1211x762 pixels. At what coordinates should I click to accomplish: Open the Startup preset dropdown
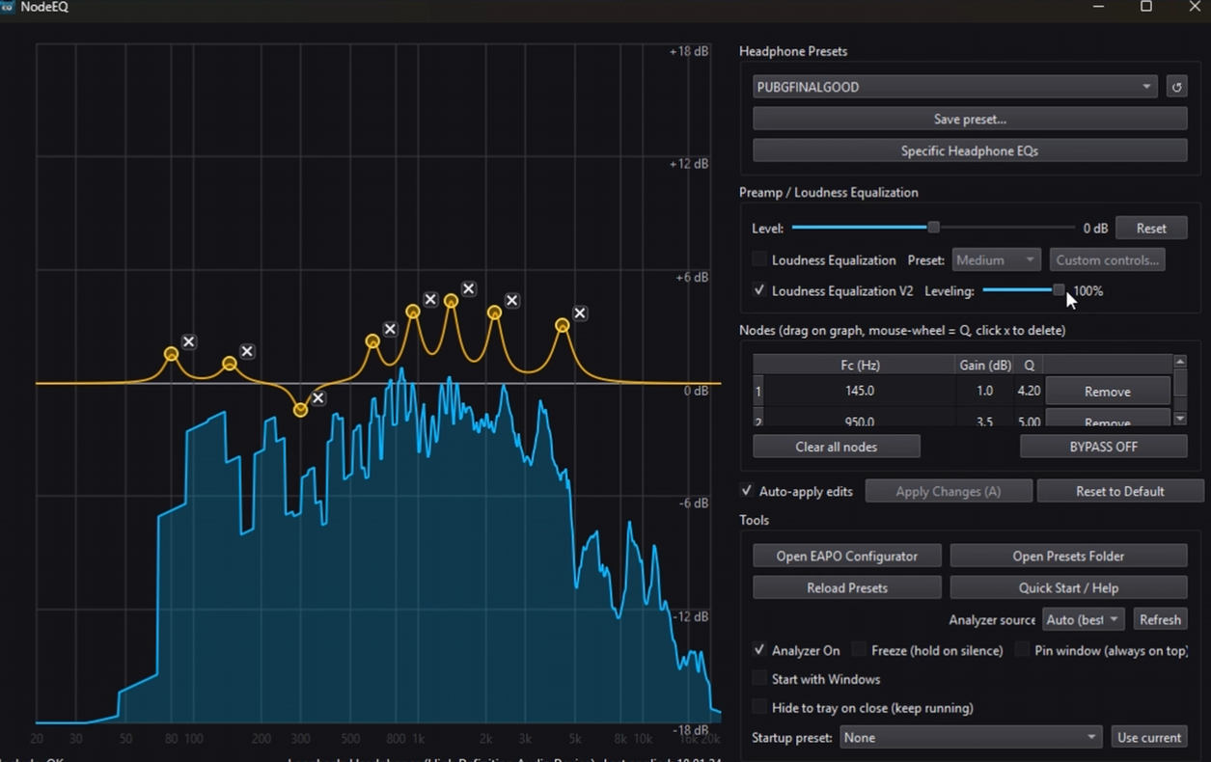point(970,737)
